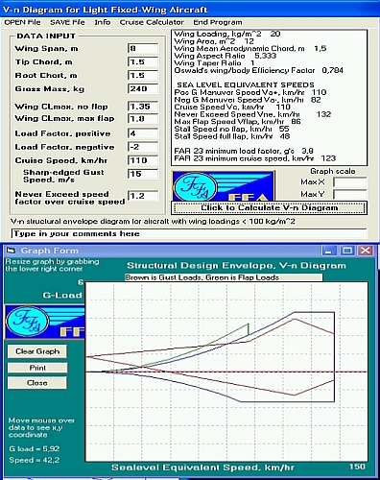Click the G load = 5,92 readout

(x=35, y=449)
